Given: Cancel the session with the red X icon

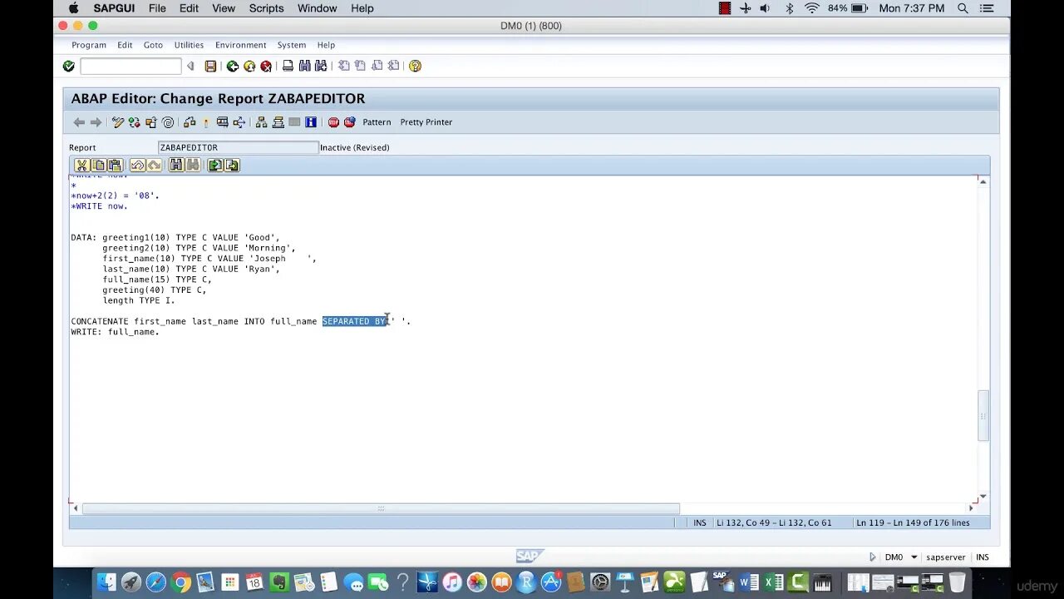Looking at the screenshot, I should click(267, 67).
